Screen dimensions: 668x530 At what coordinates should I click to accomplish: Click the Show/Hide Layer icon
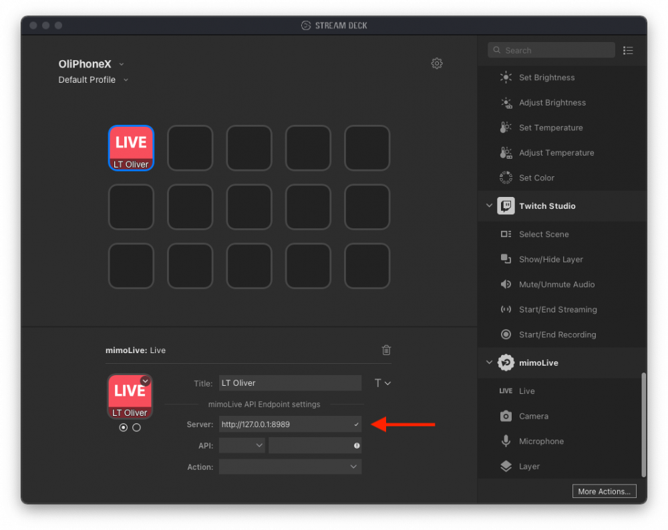[x=506, y=259]
